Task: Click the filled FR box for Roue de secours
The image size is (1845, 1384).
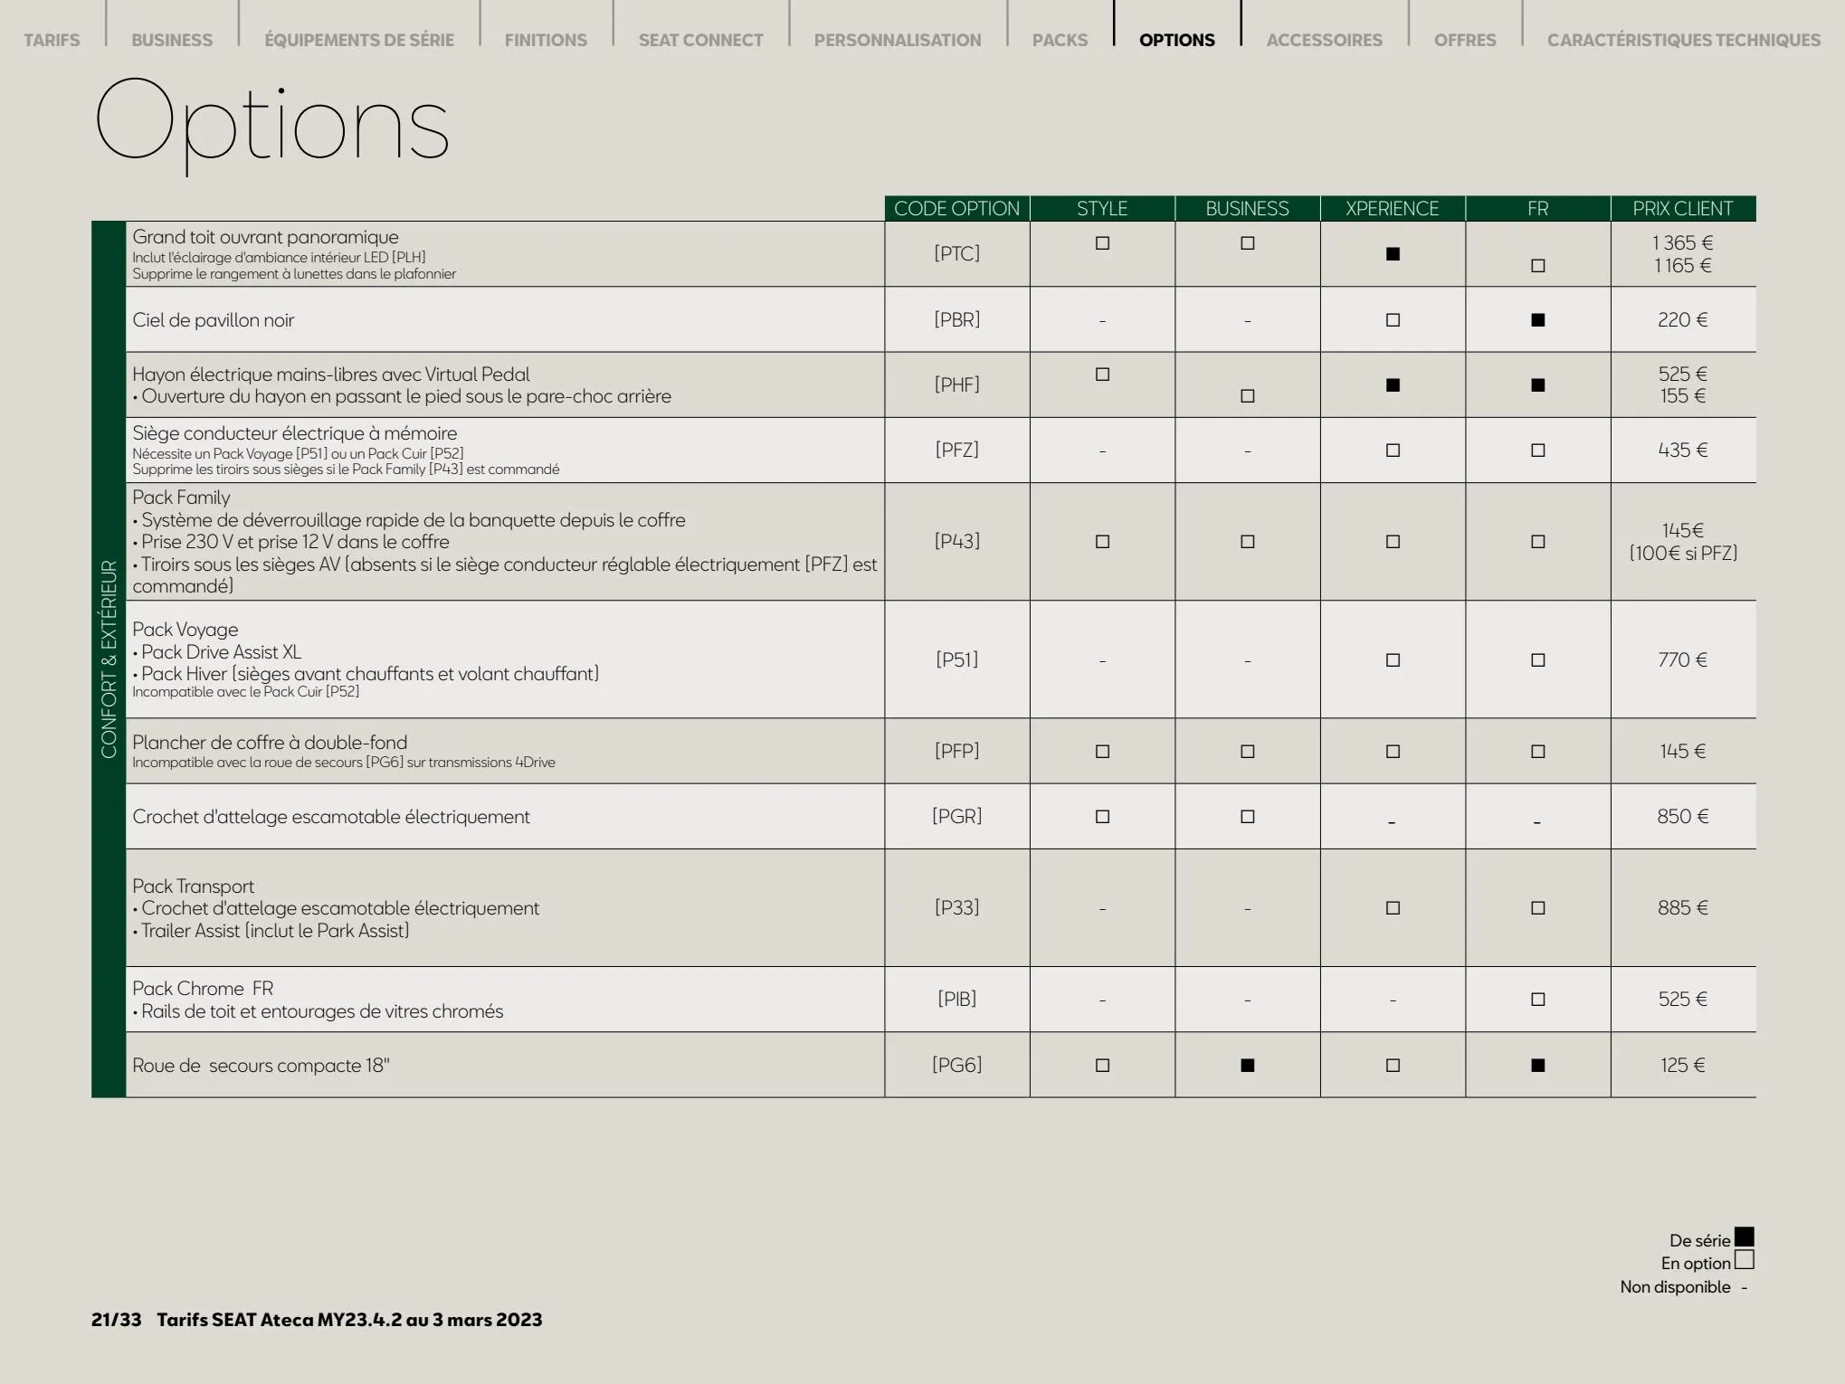Action: click(x=1538, y=1066)
